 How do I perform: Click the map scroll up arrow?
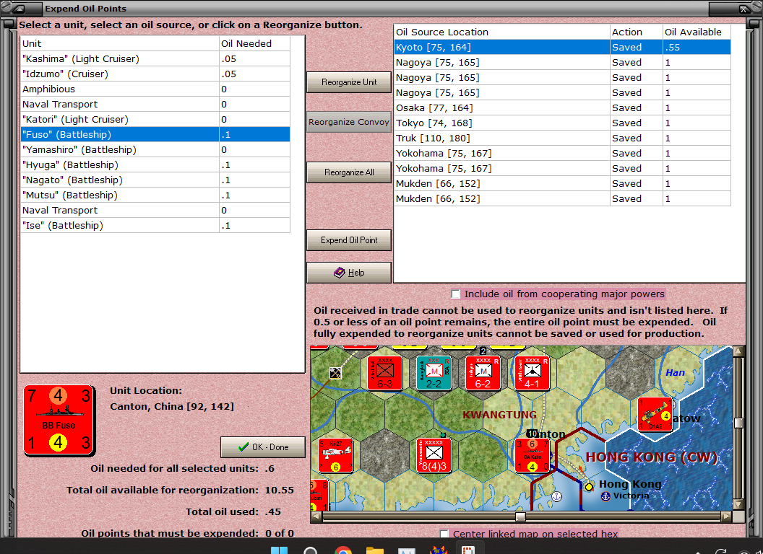[x=738, y=351]
